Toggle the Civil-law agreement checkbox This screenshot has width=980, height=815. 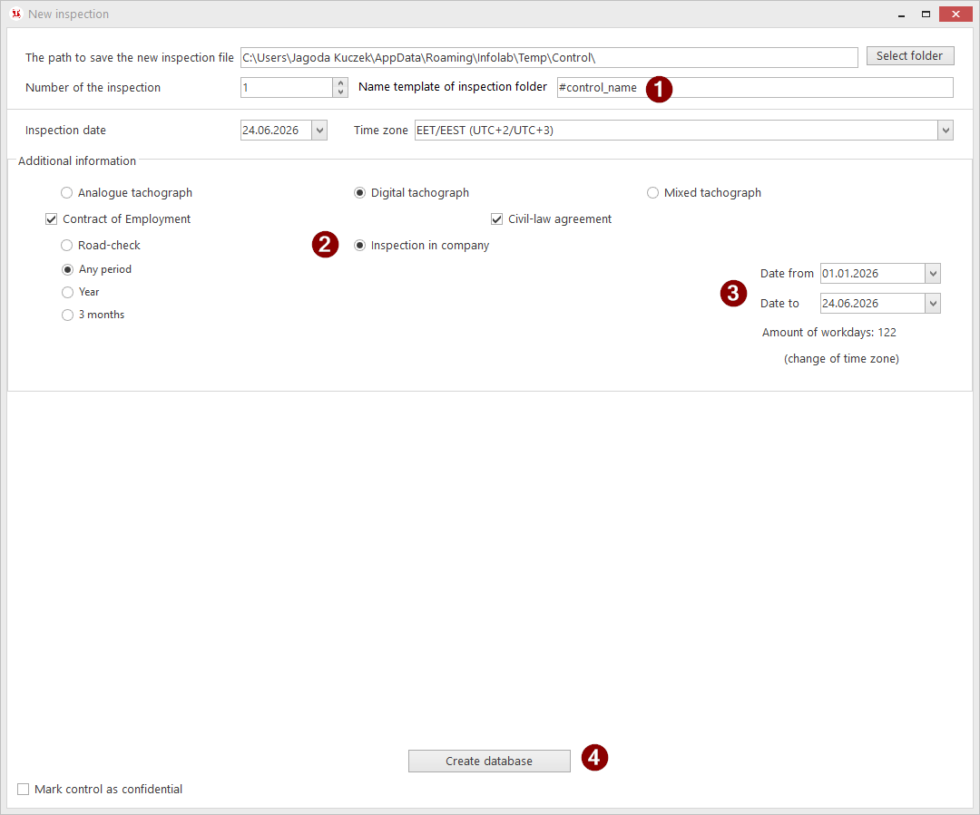pos(497,219)
